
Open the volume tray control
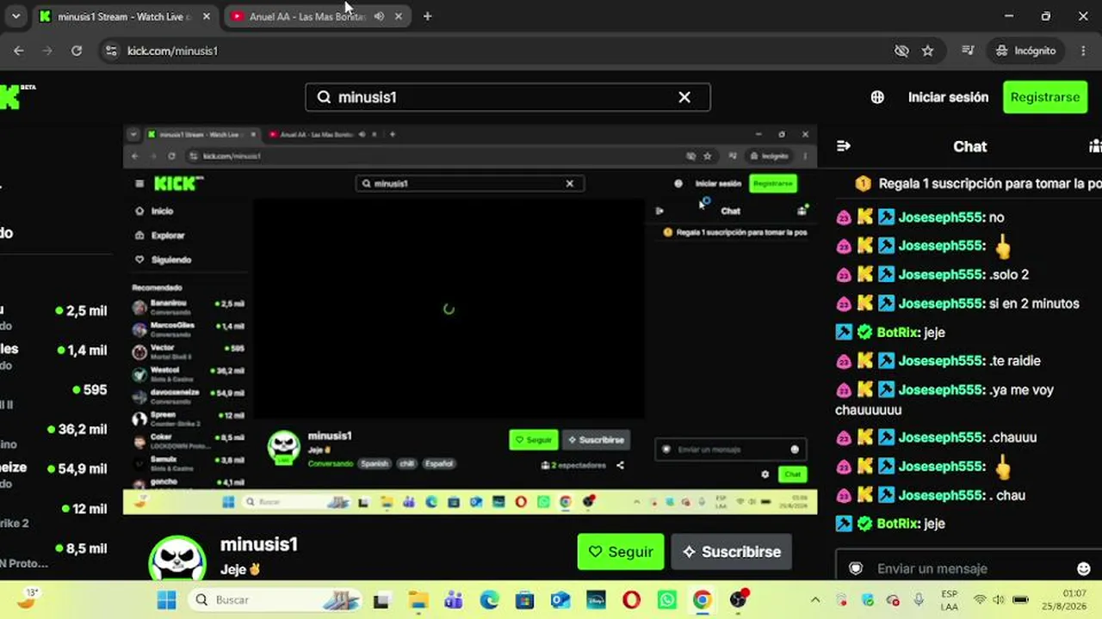999,599
